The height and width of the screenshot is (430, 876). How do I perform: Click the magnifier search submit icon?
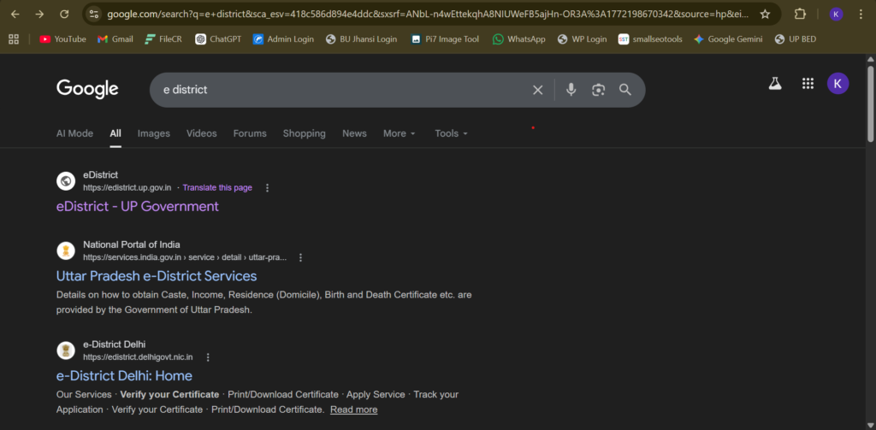pyautogui.click(x=625, y=90)
